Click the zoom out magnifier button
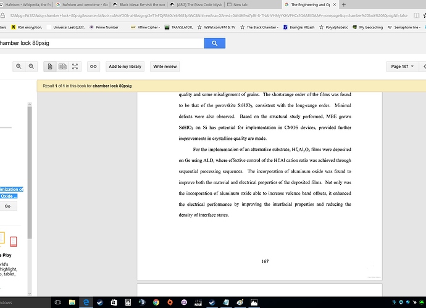Screen dimensions: 426x308 pyautogui.click(x=31, y=66)
